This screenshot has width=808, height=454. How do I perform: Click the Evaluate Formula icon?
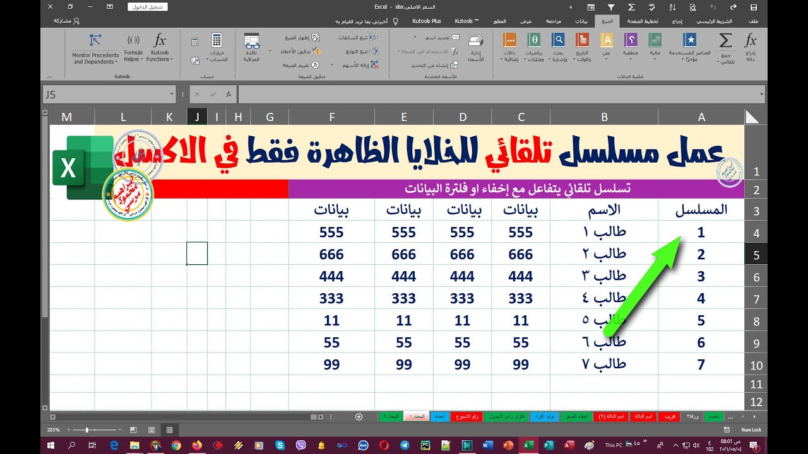(x=315, y=65)
